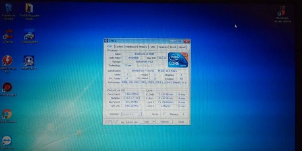Open the desktop shortcut in the top-right corner

pos(283,14)
